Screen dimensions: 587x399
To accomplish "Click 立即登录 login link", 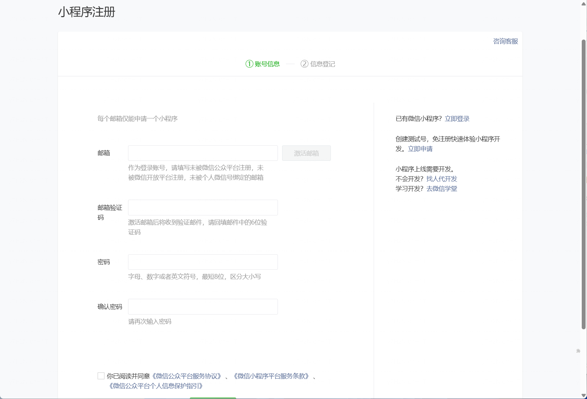I will 457,118.
